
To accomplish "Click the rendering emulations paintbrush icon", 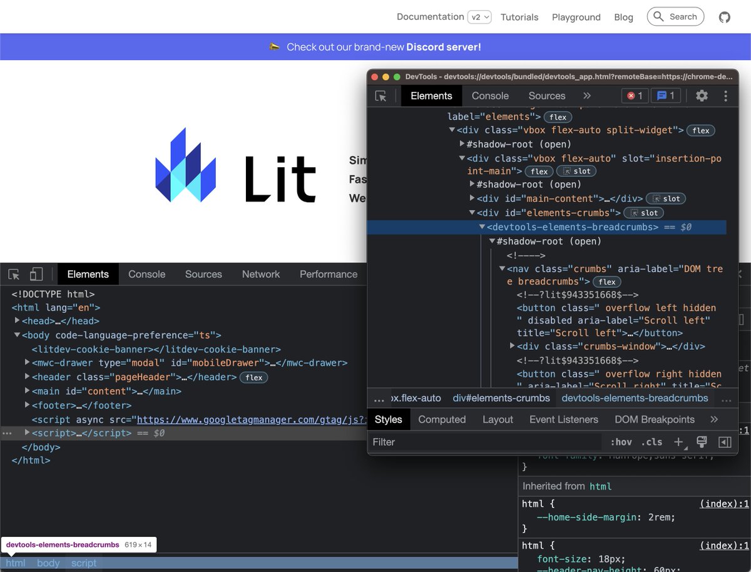I will tap(702, 442).
